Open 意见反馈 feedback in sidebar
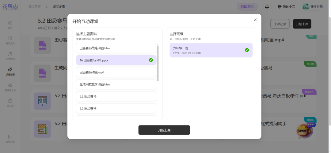The height and width of the screenshot is (153, 331). point(10,139)
